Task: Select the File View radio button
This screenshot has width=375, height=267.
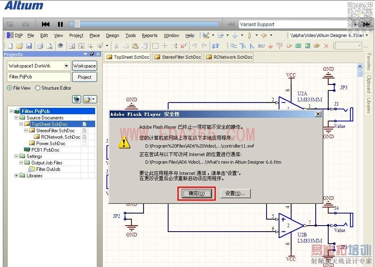Action: [10, 88]
